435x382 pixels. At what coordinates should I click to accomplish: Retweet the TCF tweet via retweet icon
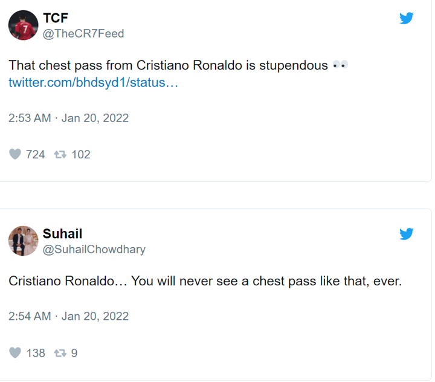click(60, 154)
